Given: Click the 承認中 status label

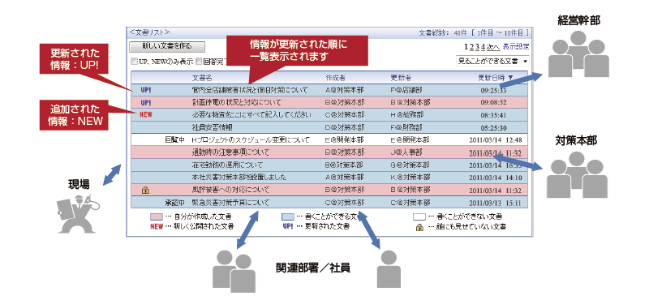Looking at the screenshot, I should click(x=174, y=203).
